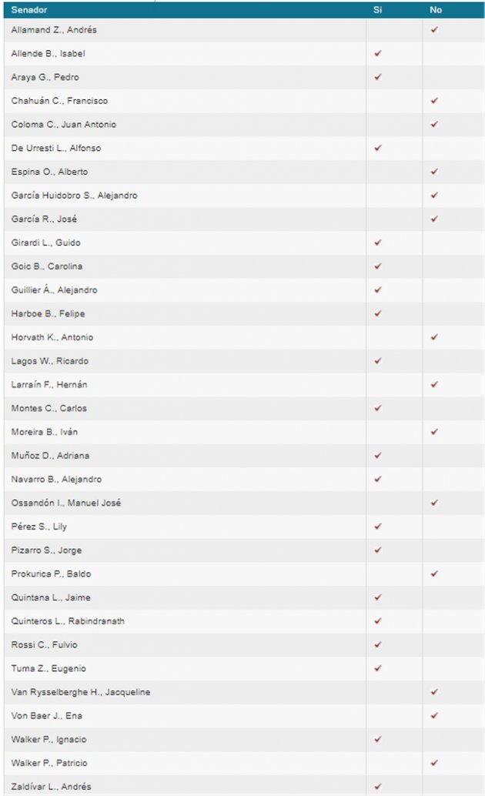Screen dimensions: 485x796
Task: Click the Si checkmark for Allende B., Isabel
Action: point(377,54)
